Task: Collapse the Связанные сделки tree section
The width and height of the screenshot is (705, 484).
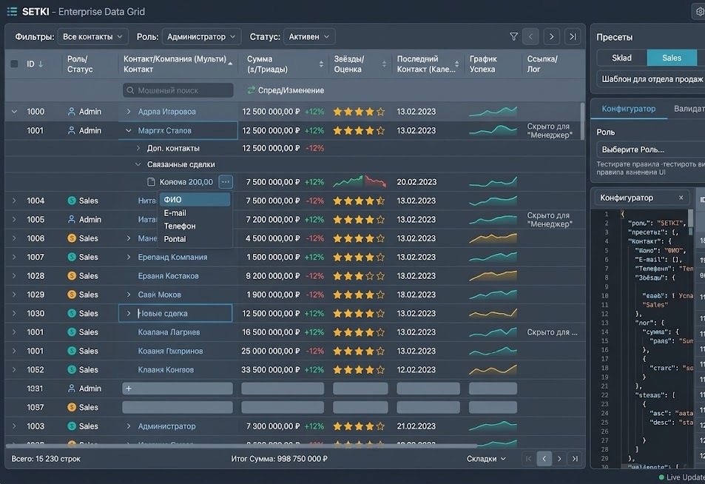Action: coord(138,164)
